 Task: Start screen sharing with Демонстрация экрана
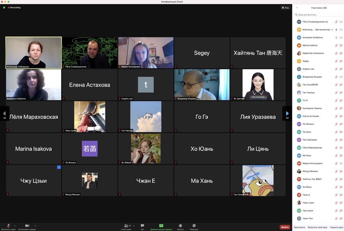(x=161, y=226)
